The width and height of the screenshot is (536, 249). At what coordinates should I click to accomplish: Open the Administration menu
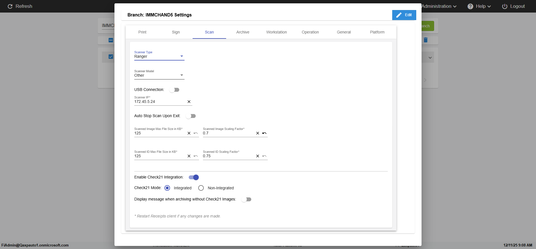439,6
